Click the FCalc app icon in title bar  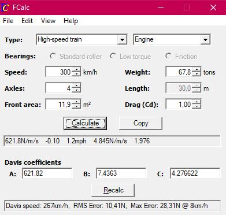tap(5, 8)
